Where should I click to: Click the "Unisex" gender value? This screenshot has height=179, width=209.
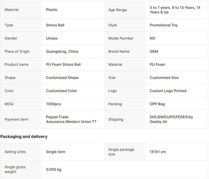(x=52, y=38)
